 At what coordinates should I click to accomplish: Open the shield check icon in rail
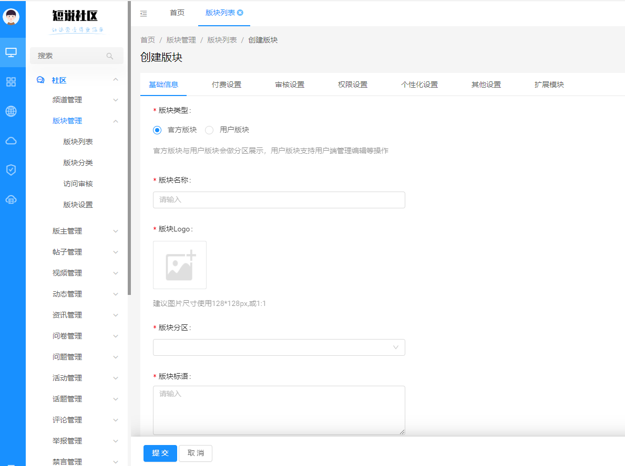(11, 170)
